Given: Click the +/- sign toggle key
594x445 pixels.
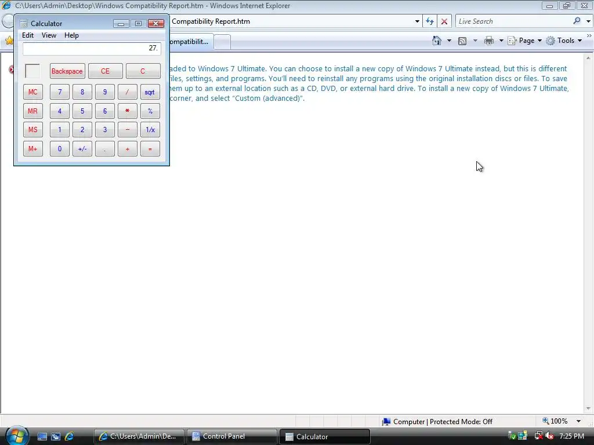Looking at the screenshot, I should coord(82,149).
